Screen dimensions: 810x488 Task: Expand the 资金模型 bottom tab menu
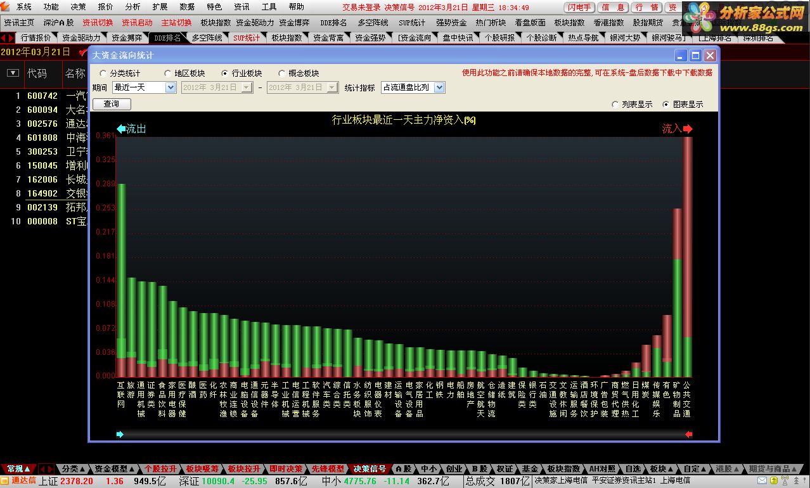point(115,469)
